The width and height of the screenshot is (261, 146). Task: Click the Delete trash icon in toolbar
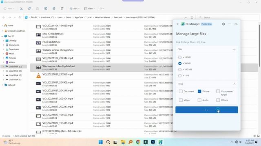click(62, 9)
